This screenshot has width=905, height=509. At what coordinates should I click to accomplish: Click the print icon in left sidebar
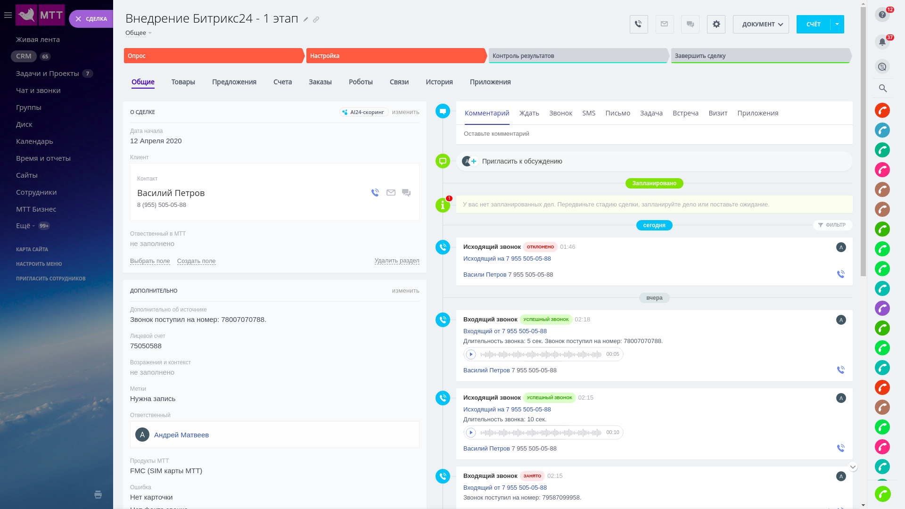(98, 494)
